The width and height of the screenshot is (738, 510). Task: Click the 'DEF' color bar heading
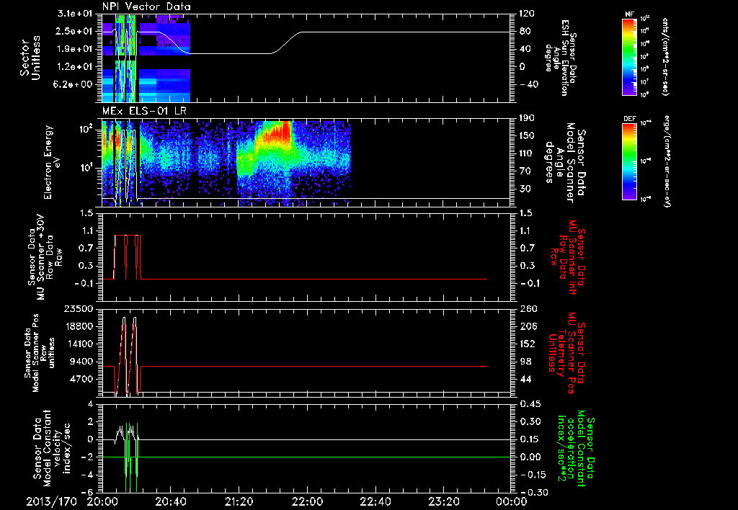tap(630, 119)
